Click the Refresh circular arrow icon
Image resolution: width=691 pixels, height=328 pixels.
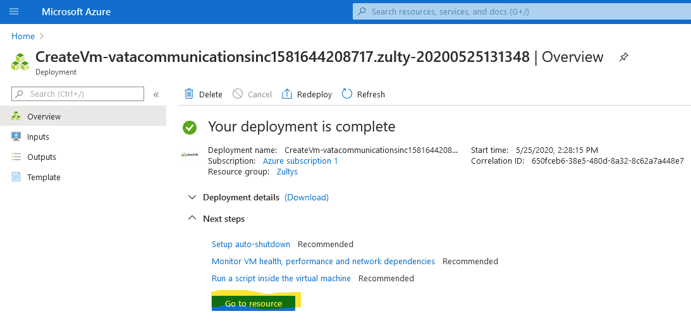(x=347, y=94)
